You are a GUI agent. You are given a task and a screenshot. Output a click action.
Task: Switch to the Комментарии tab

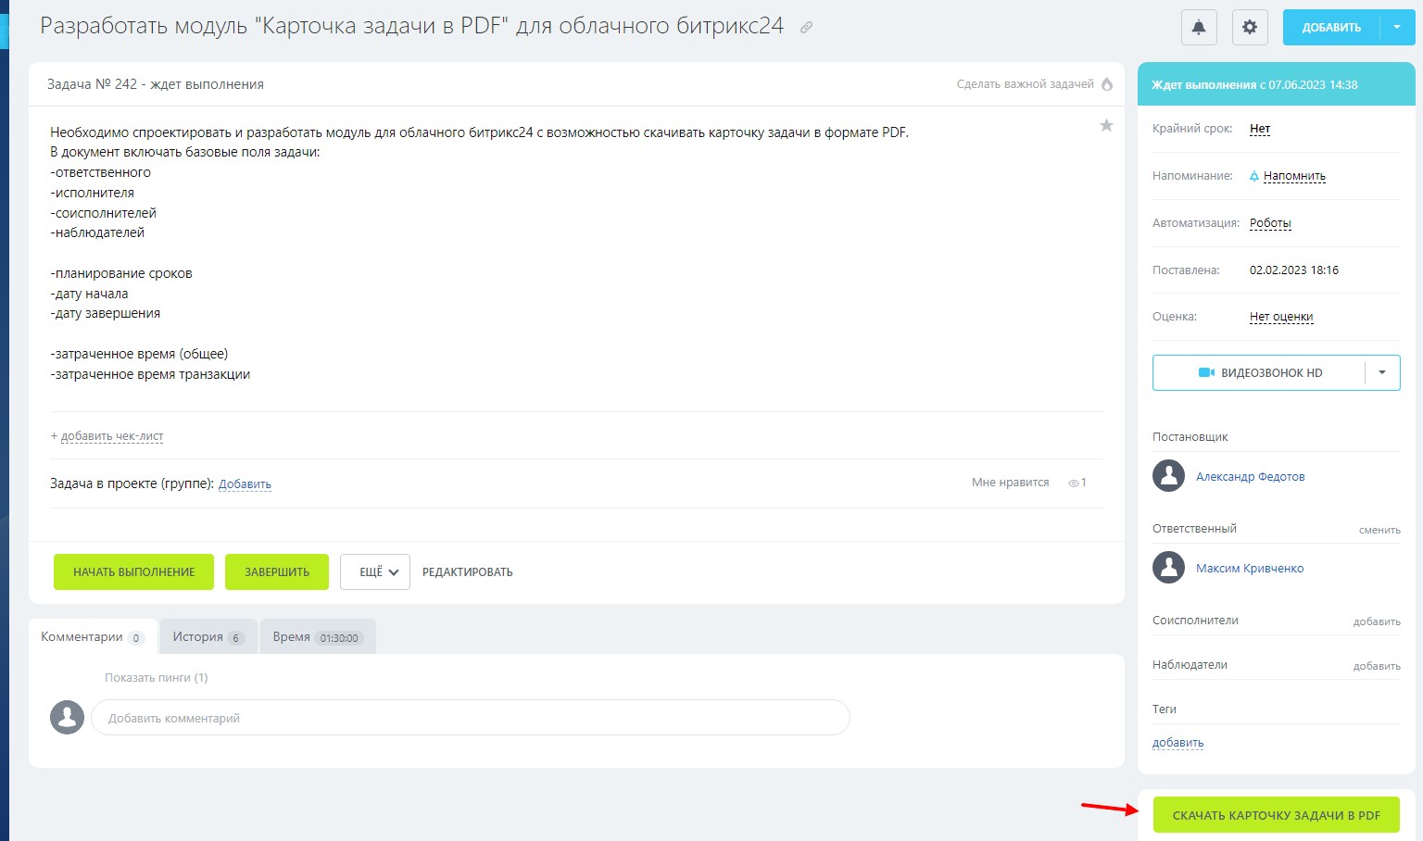click(93, 637)
